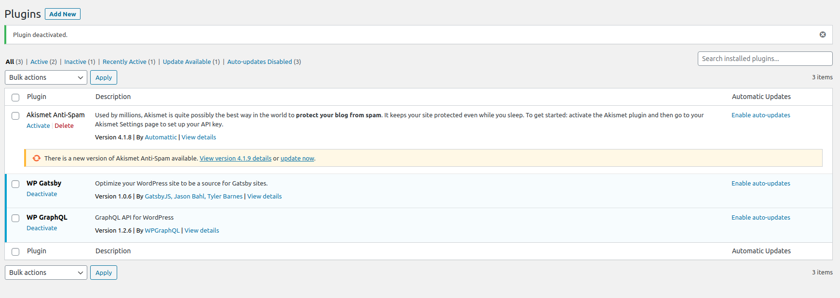Image resolution: width=840 pixels, height=298 pixels.
Task: Enable auto-updates for WP GraphQL
Action: [761, 217]
